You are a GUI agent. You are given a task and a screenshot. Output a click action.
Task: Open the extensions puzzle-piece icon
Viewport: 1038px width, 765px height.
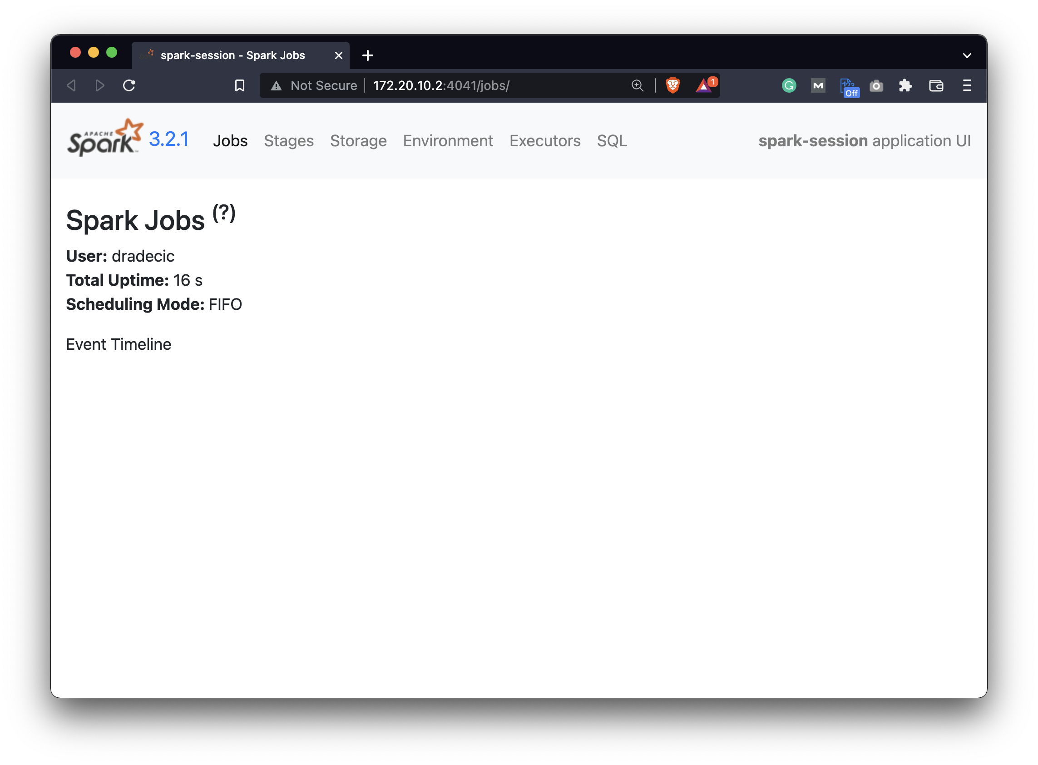[x=906, y=86]
